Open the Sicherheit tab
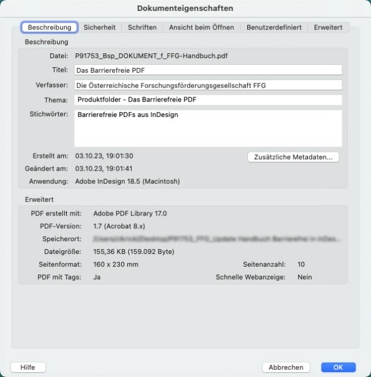Screen dimensions: 371x377 coord(99,27)
